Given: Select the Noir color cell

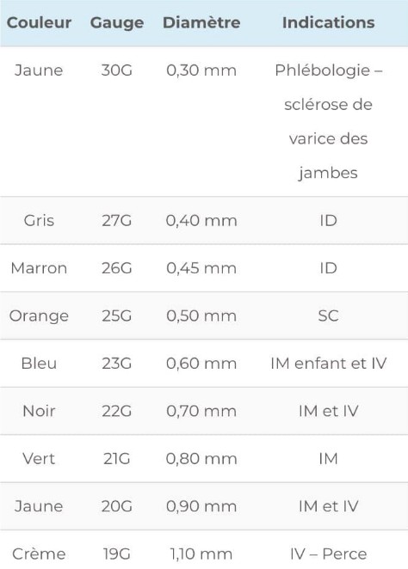Looking at the screenshot, I should [x=39, y=411].
